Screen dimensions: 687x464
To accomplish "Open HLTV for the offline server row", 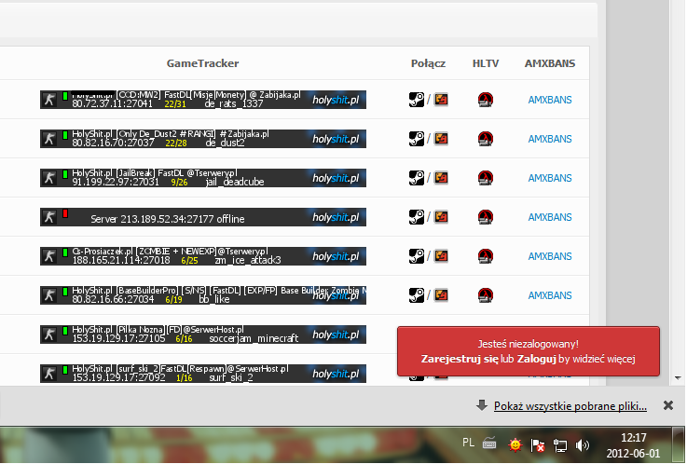I will pyautogui.click(x=485, y=217).
